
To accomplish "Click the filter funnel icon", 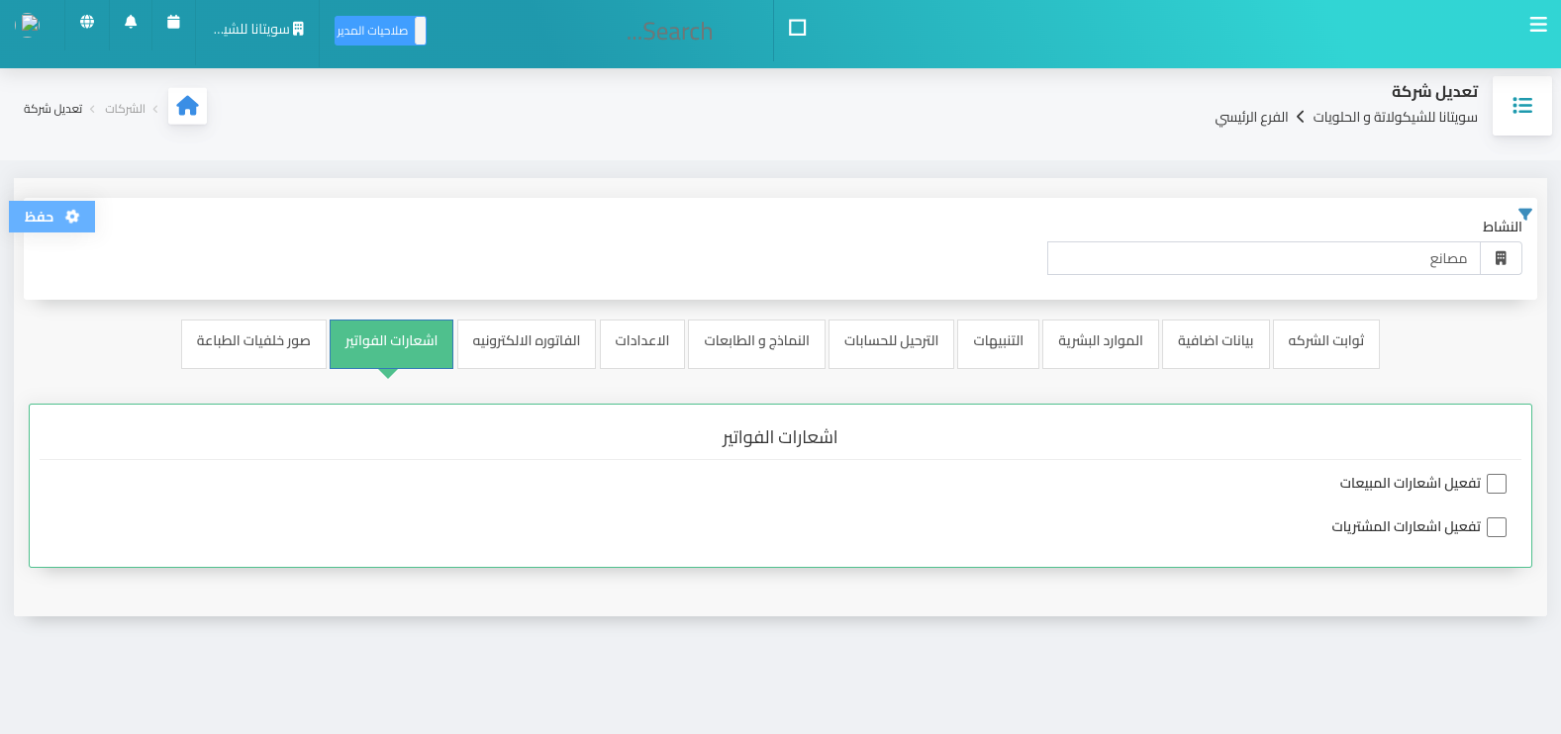I will pos(1525,214).
